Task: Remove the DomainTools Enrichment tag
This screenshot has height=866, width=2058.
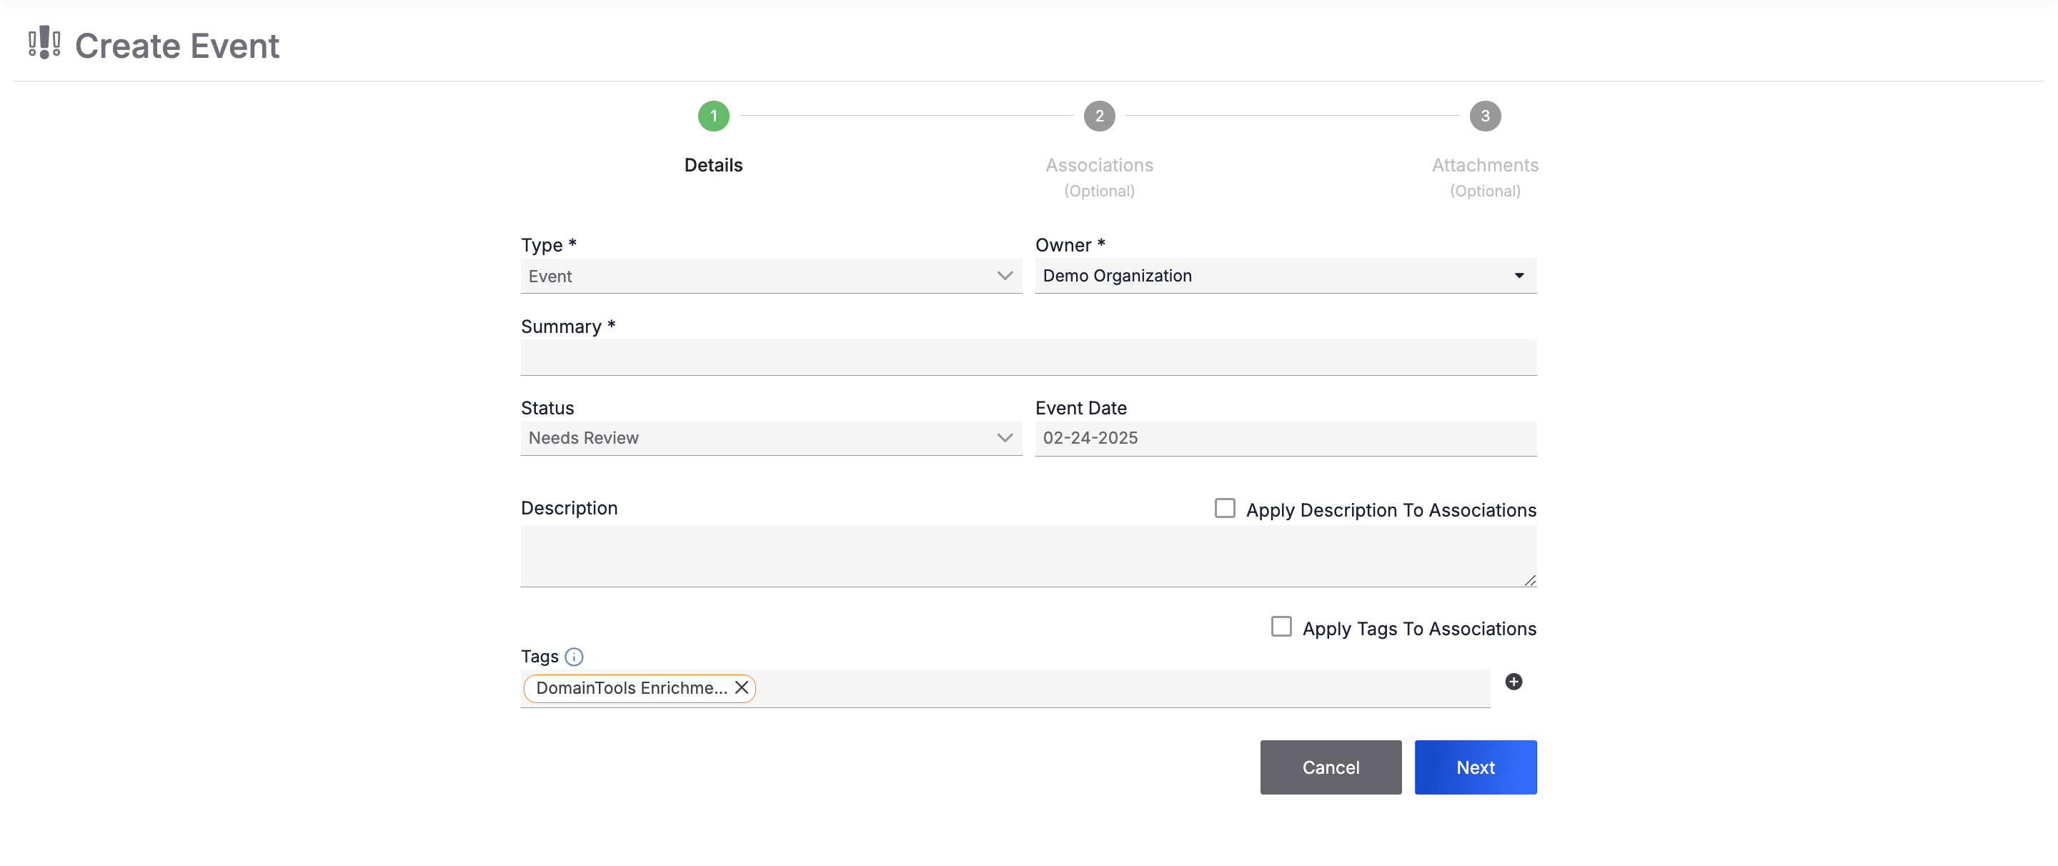Action: 742,688
